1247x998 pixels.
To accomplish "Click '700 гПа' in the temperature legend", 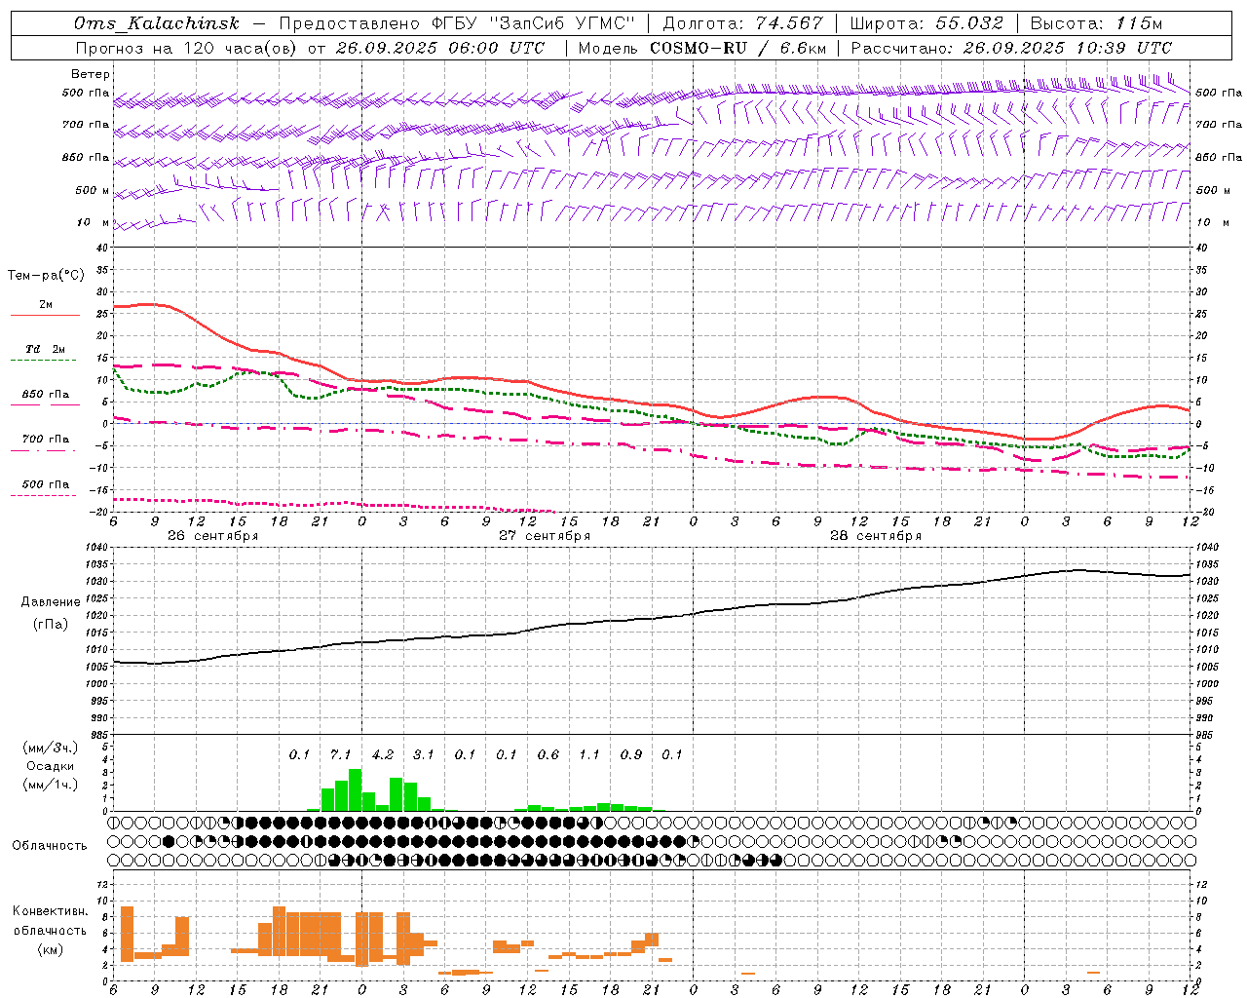I will (x=45, y=440).
